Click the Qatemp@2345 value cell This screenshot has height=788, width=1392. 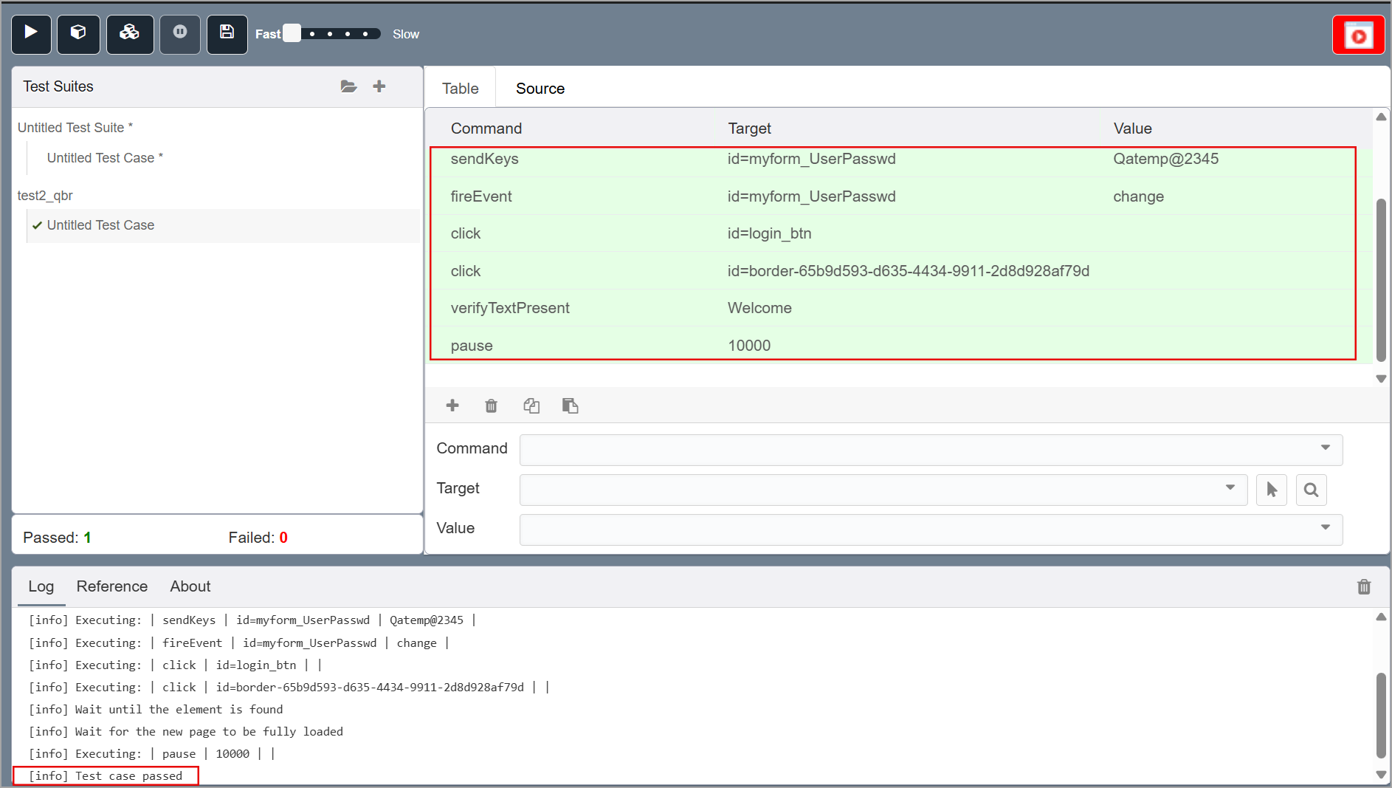[1165, 159]
